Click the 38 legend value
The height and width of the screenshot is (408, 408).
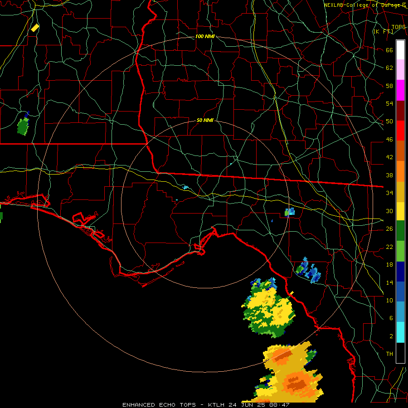point(389,175)
